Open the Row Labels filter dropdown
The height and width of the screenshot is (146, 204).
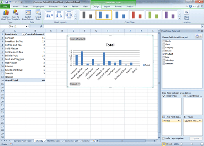click(23, 34)
